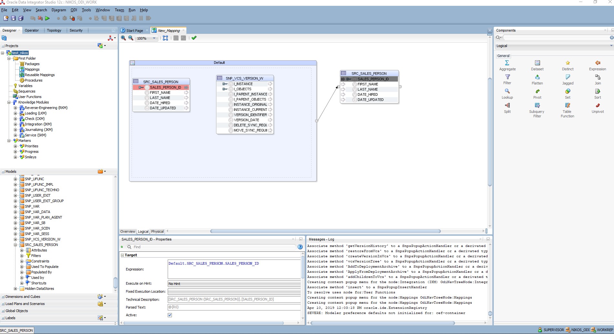Toggle the Active checkbox in Properties
This screenshot has width=614, height=334.
tap(170, 315)
